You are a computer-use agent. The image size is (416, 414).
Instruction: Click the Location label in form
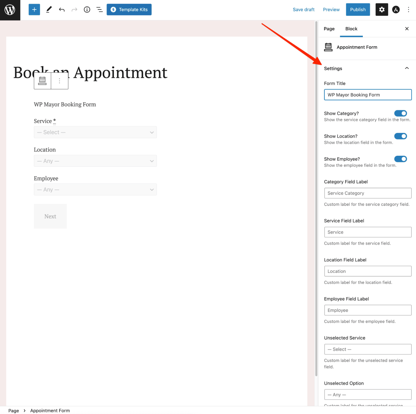click(x=45, y=150)
